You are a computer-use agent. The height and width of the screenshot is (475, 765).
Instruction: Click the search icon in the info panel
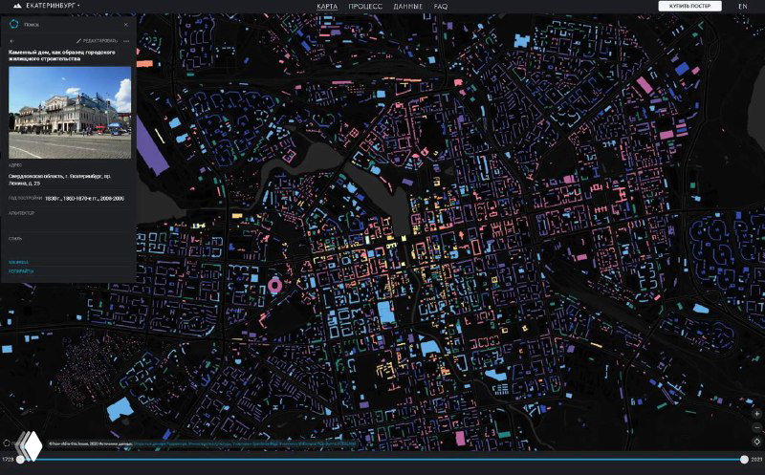tap(14, 25)
